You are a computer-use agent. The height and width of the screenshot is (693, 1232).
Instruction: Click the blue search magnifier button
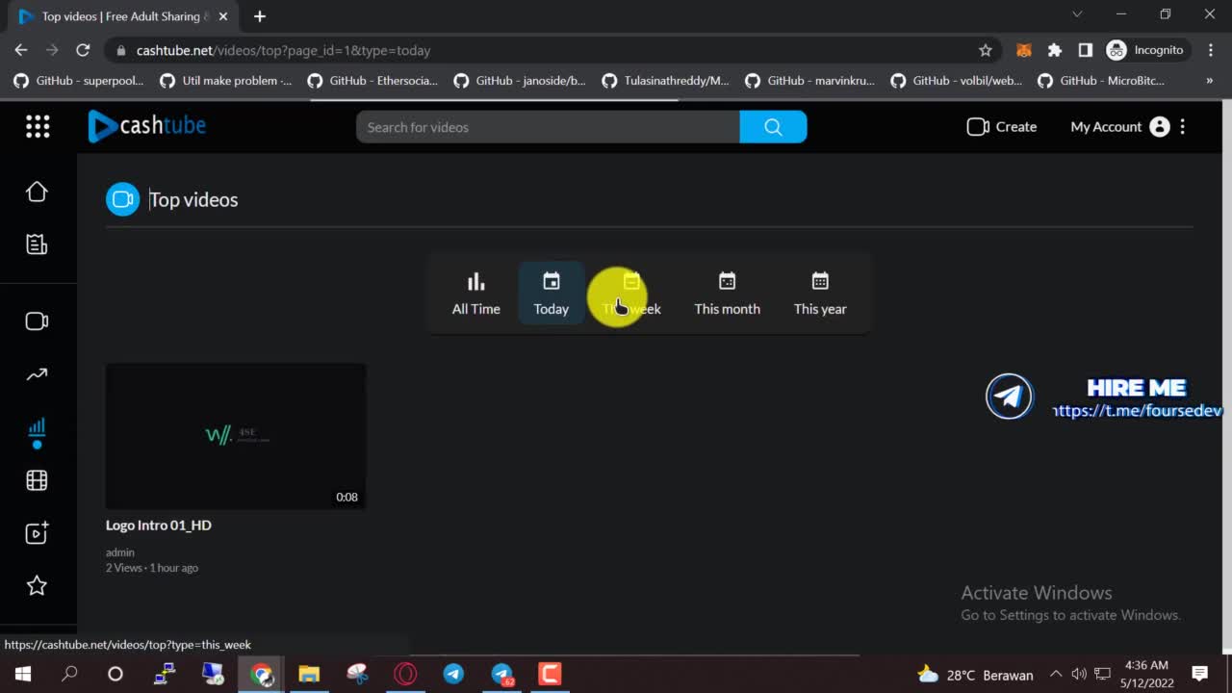pos(773,127)
